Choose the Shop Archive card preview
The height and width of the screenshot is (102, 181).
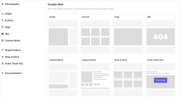pos(128,80)
